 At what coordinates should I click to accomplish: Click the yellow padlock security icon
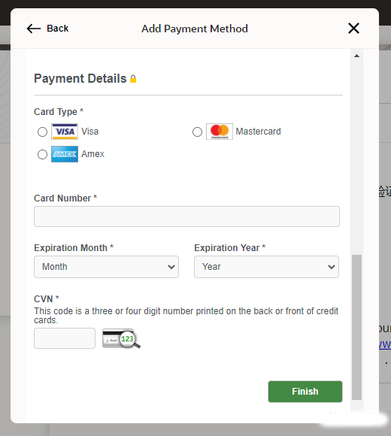click(133, 79)
